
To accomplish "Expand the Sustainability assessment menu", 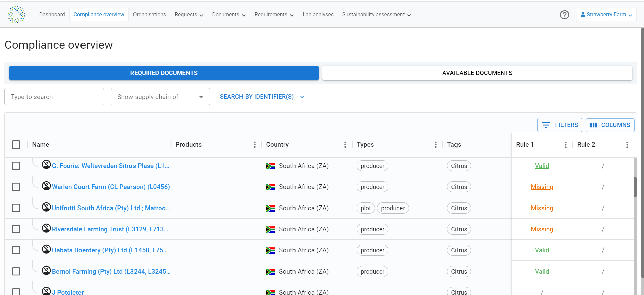I will [x=376, y=15].
